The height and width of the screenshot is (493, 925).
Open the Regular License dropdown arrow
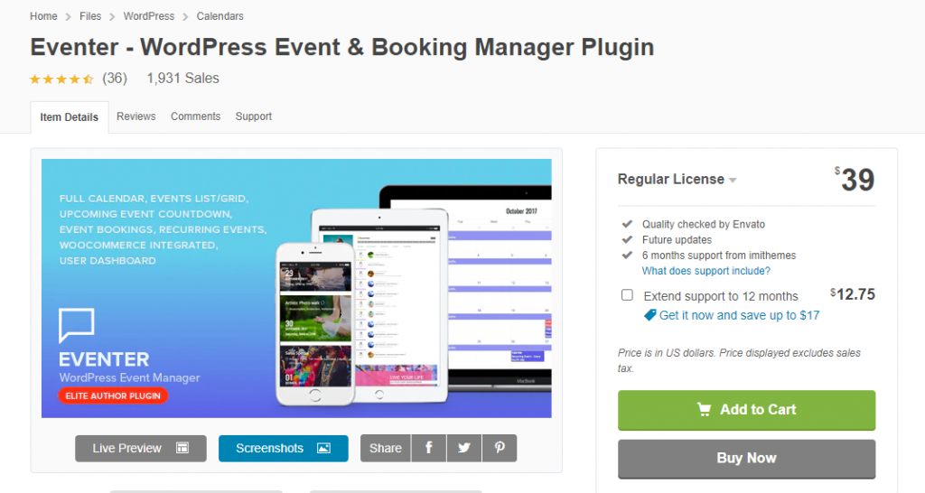(733, 180)
